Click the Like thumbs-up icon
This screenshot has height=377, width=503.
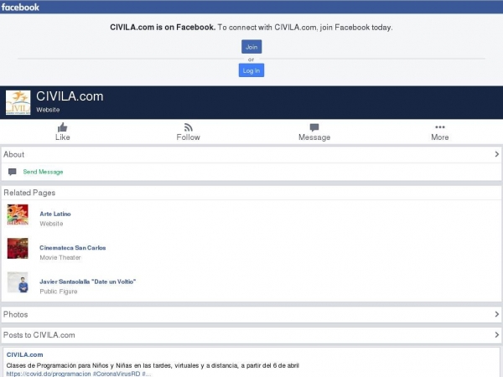pos(63,127)
